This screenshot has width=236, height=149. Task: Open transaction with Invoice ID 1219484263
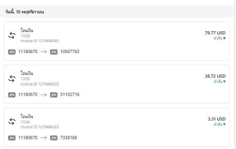click(x=117, y=127)
